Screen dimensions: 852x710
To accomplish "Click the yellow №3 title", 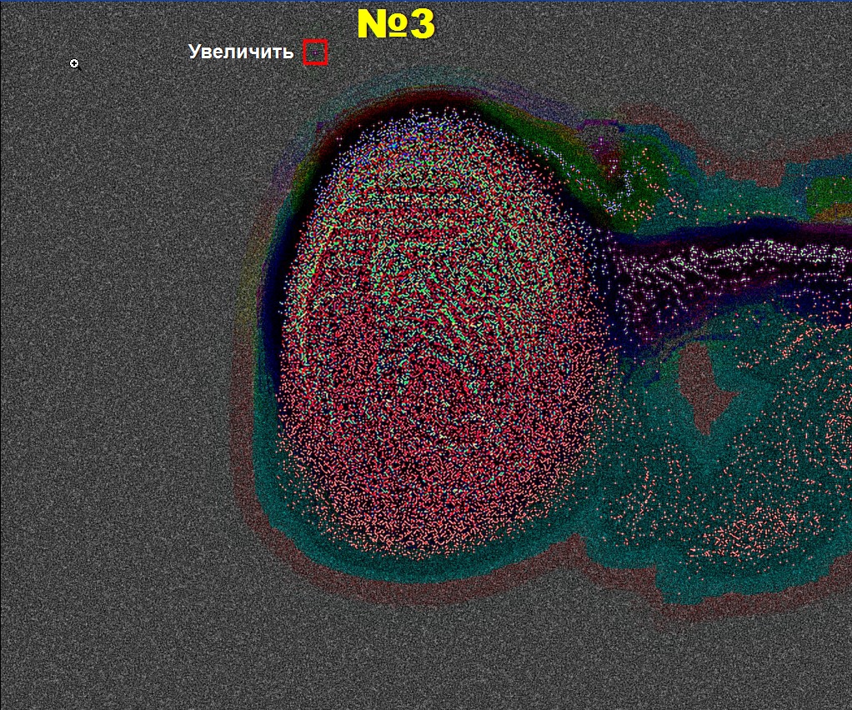I will coord(395,25).
